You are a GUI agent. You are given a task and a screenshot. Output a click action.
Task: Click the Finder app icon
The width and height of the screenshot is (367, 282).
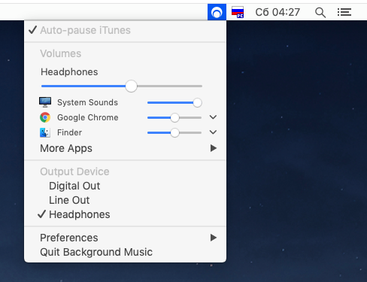click(x=45, y=132)
